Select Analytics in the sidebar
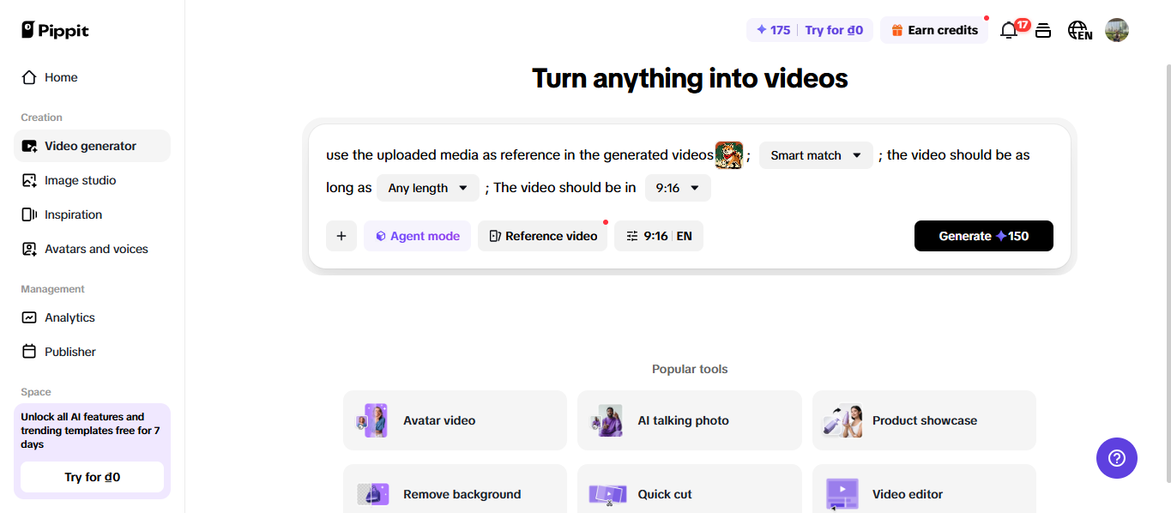Viewport: 1171px width, 513px height. click(69, 317)
